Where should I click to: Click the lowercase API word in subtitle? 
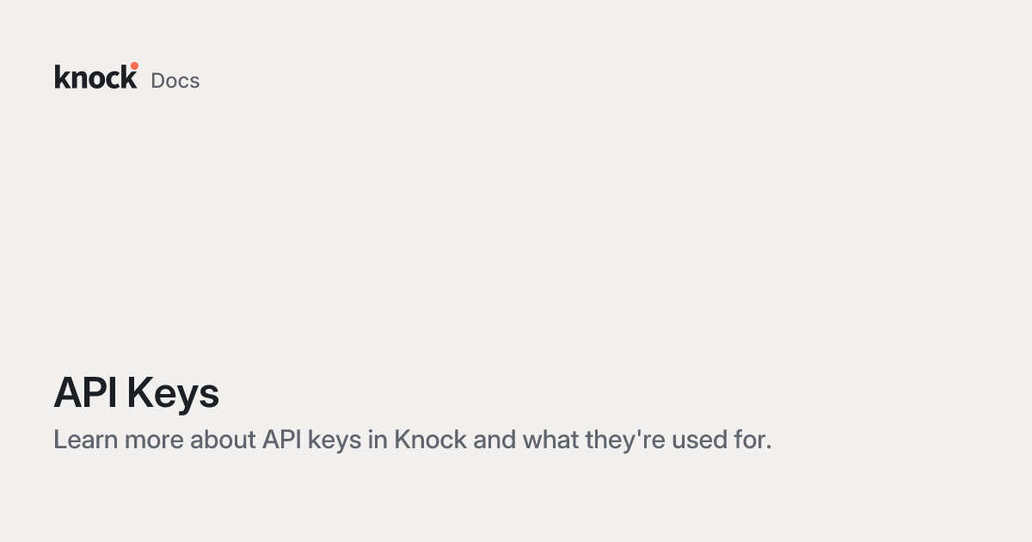point(280,440)
